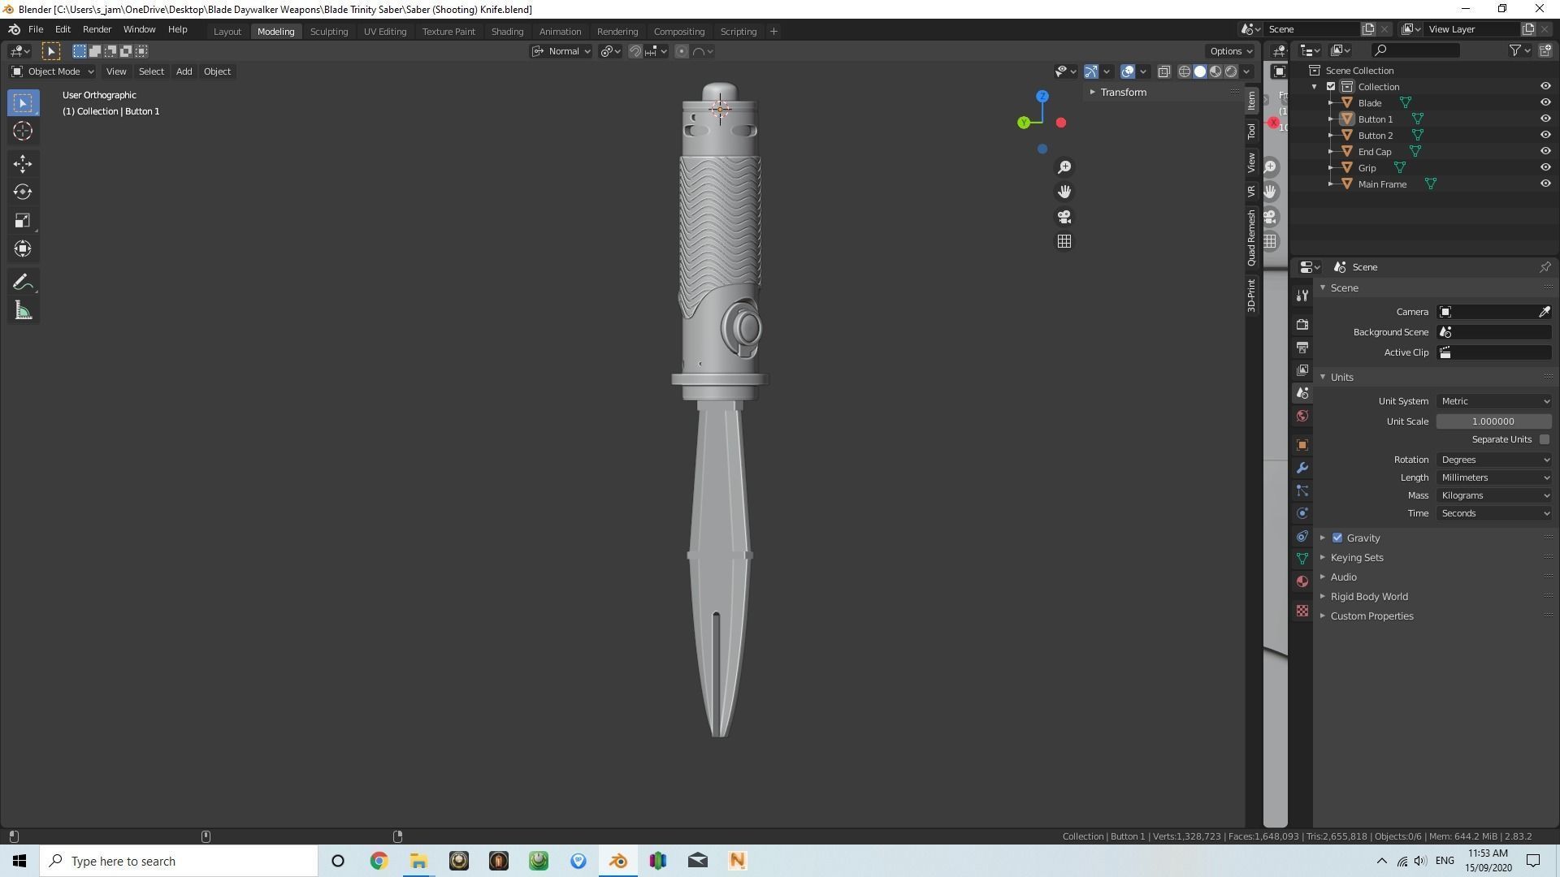The height and width of the screenshot is (877, 1560).
Task: Open the Mass units dropdown
Action: pyautogui.click(x=1494, y=495)
